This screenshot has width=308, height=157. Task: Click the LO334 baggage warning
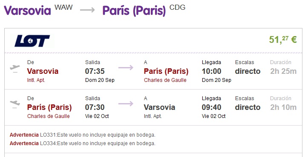[x=83, y=143]
